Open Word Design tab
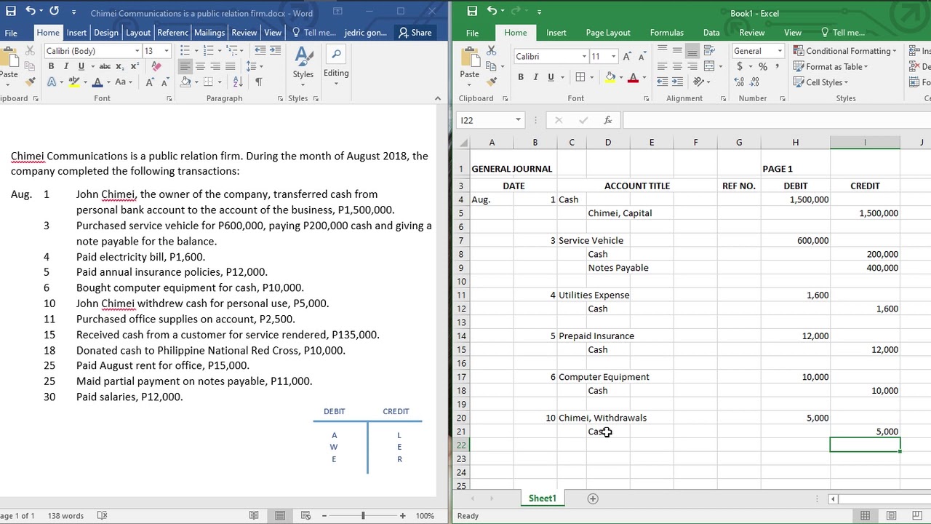931x524 pixels. [x=106, y=33]
